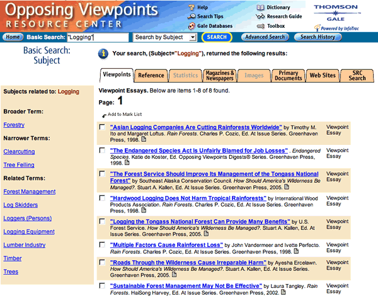The height and width of the screenshot is (298, 378).
Task: Check the box for Roads Through Wilderness essay
Action: point(102,262)
